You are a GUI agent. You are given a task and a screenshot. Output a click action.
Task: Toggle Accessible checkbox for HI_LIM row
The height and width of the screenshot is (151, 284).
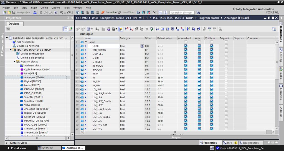coord(186,85)
